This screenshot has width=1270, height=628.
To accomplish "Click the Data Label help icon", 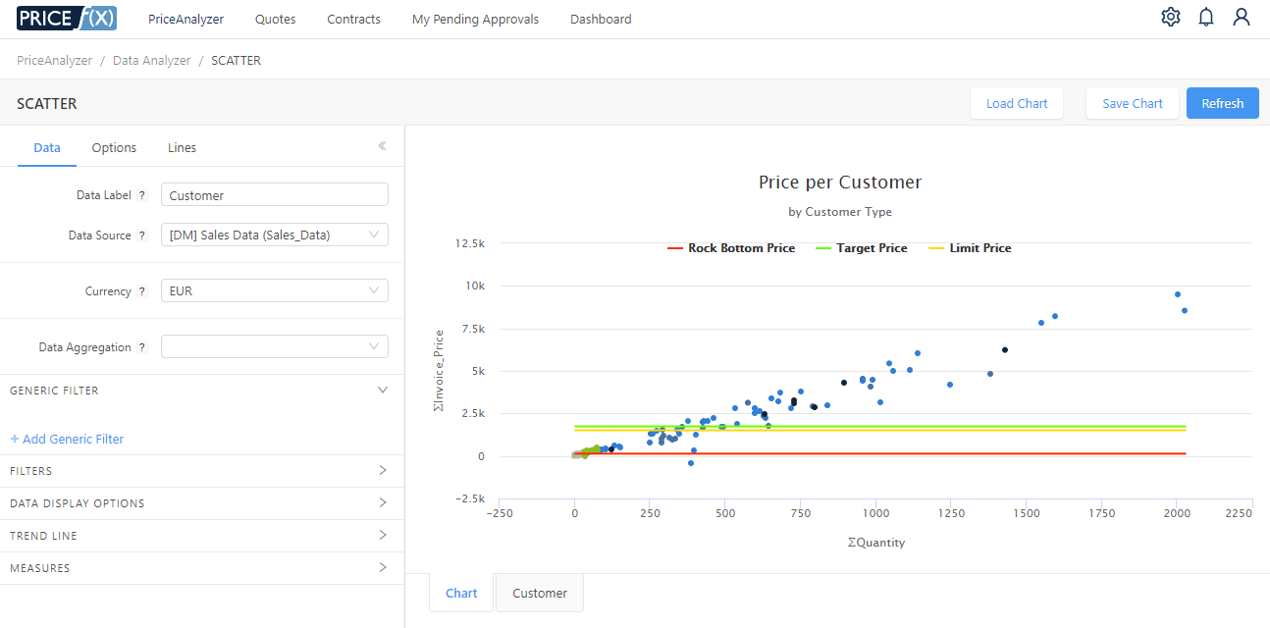I will pyautogui.click(x=141, y=195).
